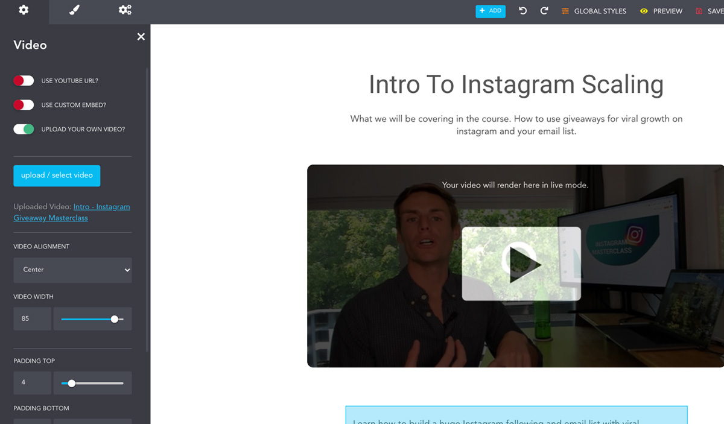This screenshot has height=424, width=724.
Task: Disable the Upload Your Own Video switch
Action: pyautogui.click(x=24, y=129)
